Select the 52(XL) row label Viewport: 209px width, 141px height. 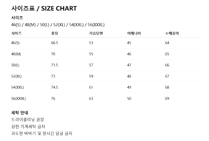(16, 76)
